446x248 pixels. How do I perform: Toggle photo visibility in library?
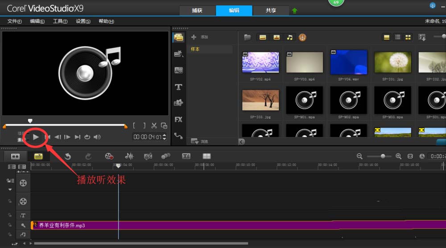tap(276, 37)
